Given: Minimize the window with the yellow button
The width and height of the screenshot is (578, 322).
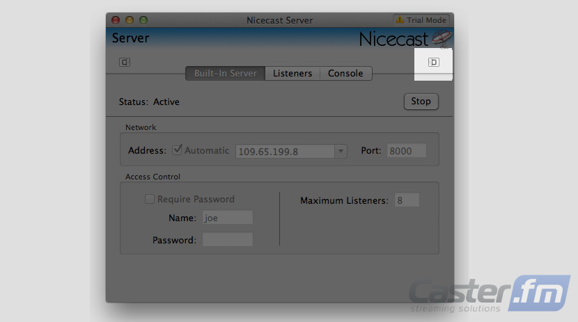Looking at the screenshot, I should click(130, 20).
